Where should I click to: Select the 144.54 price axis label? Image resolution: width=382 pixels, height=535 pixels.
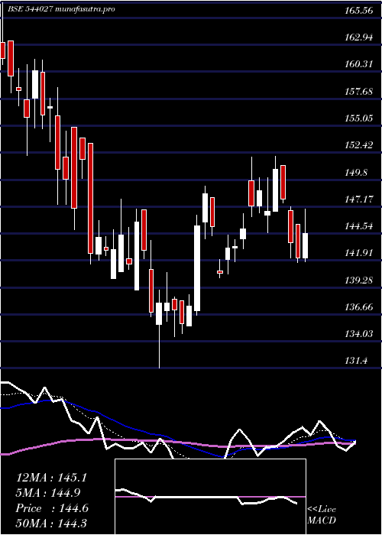[358, 226]
